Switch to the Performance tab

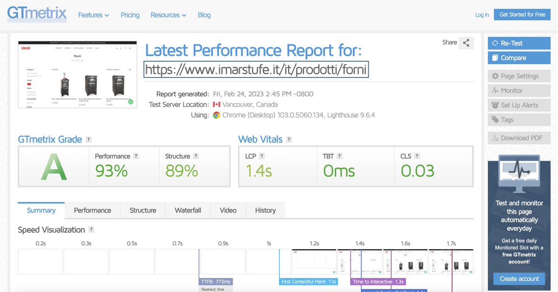click(93, 210)
